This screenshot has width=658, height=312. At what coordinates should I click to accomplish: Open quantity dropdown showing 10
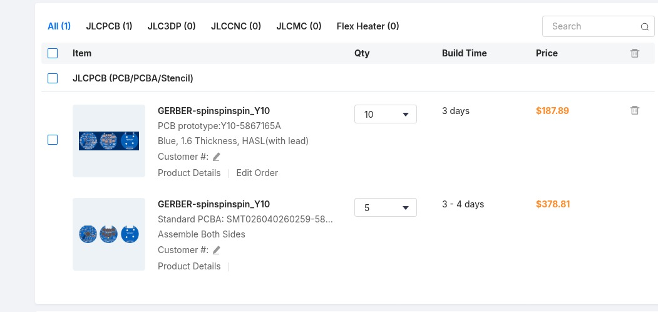click(x=385, y=114)
